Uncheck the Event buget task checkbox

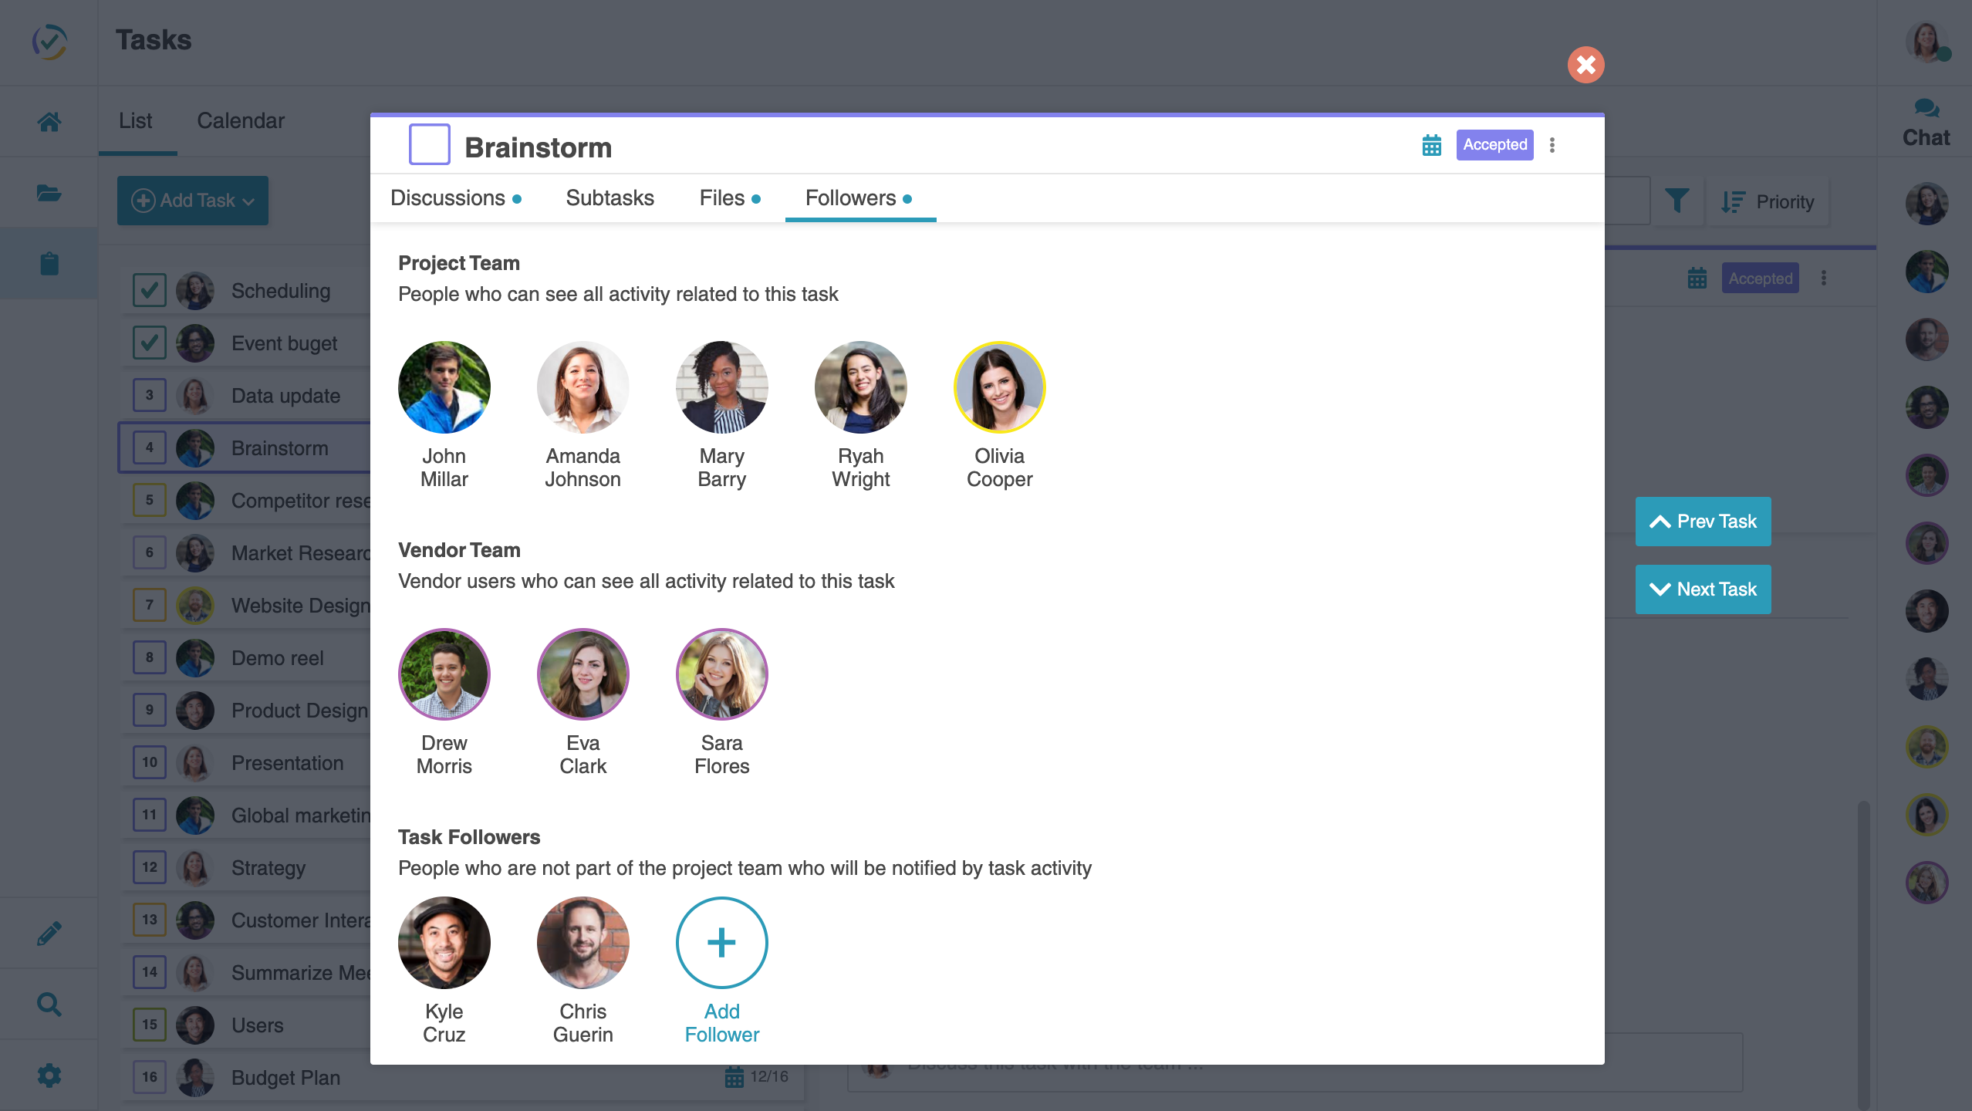point(150,343)
